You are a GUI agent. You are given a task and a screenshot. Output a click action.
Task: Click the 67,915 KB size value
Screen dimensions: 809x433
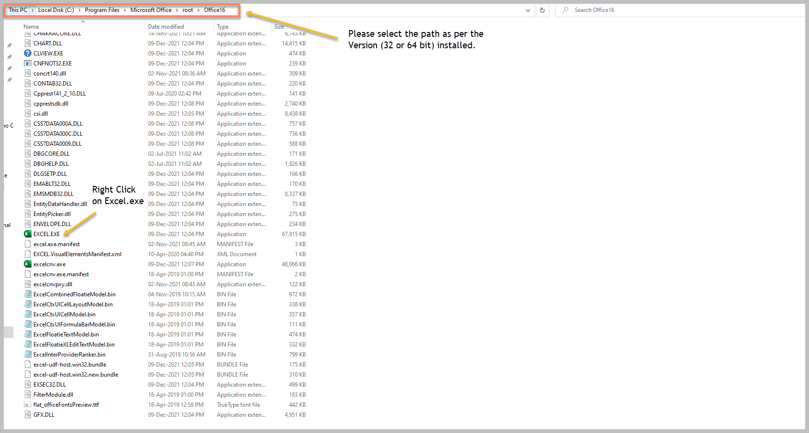(x=294, y=234)
